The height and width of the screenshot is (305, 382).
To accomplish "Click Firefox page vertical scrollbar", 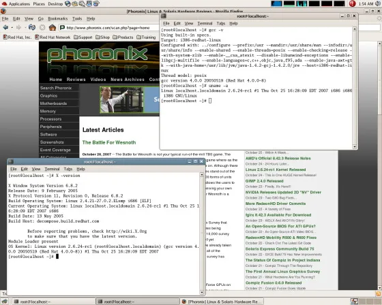I will pyautogui.click(x=379, y=165).
